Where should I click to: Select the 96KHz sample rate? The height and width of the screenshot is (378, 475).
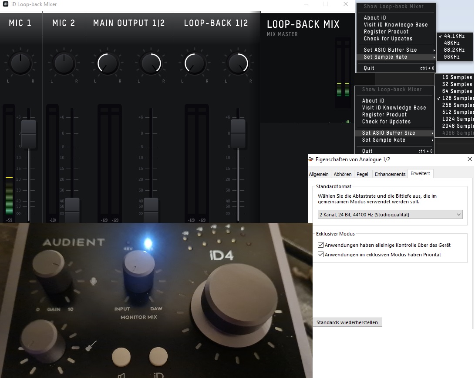(454, 57)
